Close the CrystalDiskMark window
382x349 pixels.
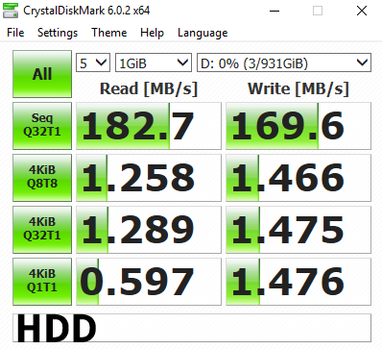click(x=362, y=11)
